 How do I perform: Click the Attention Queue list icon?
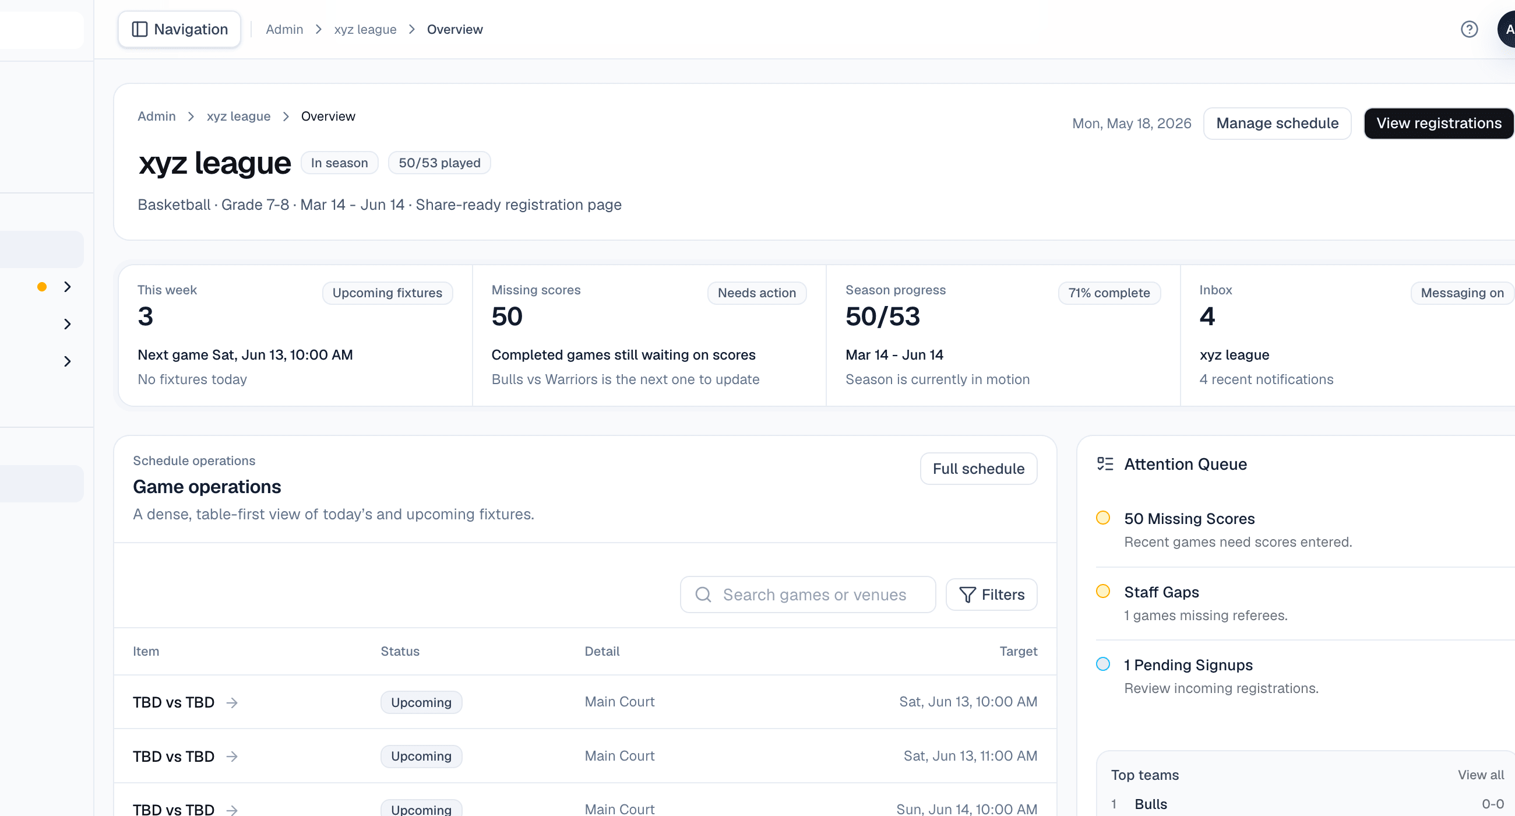click(1105, 464)
